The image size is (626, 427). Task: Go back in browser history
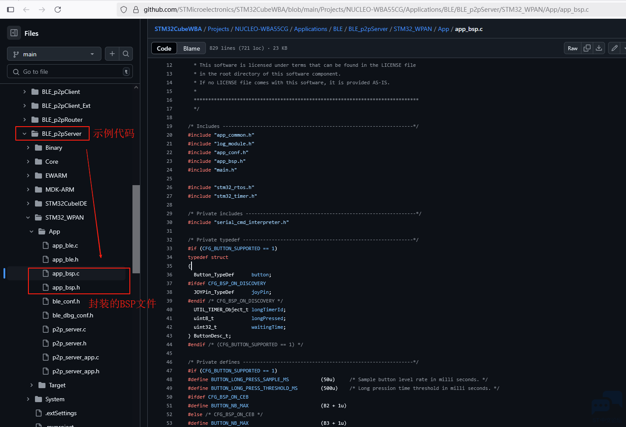tap(26, 10)
